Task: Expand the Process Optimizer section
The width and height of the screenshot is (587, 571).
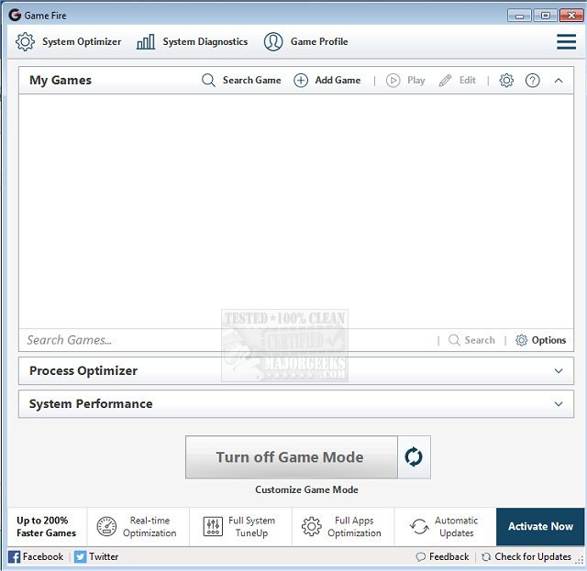Action: pos(559,371)
